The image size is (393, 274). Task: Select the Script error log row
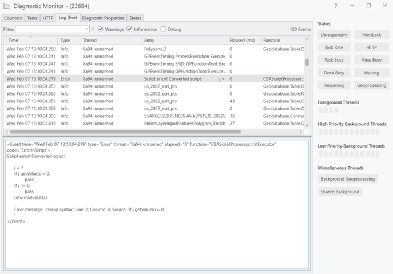pyautogui.click(x=114, y=78)
